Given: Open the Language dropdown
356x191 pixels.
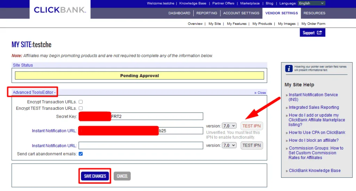Looking at the screenshot, I should click(x=311, y=3).
